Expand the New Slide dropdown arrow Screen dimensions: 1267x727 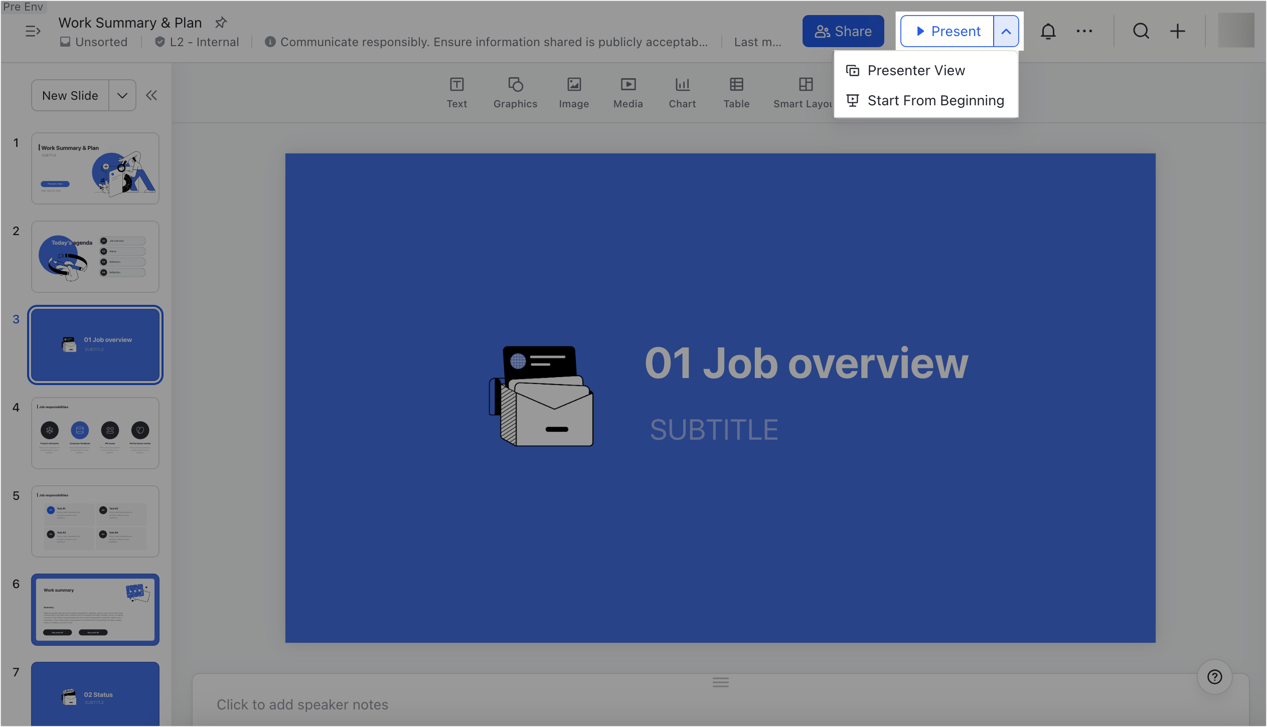(121, 95)
